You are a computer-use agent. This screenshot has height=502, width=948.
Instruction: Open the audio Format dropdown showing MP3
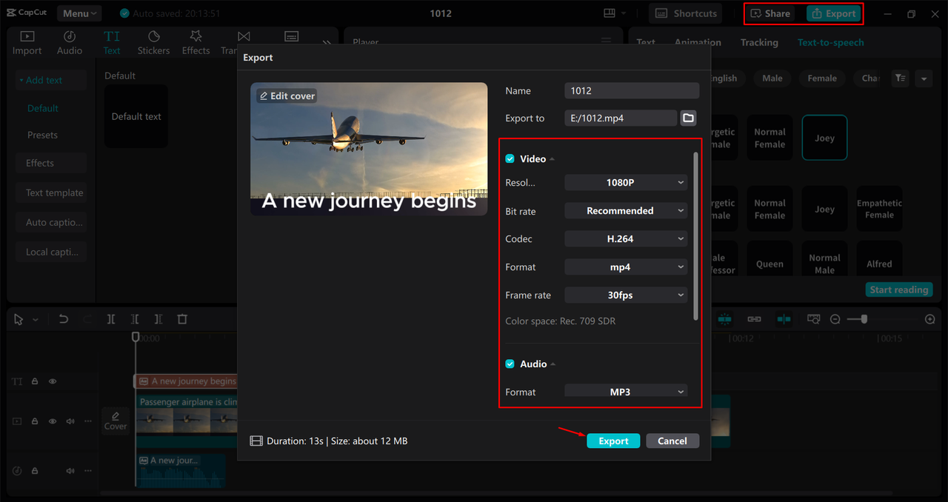click(x=626, y=391)
